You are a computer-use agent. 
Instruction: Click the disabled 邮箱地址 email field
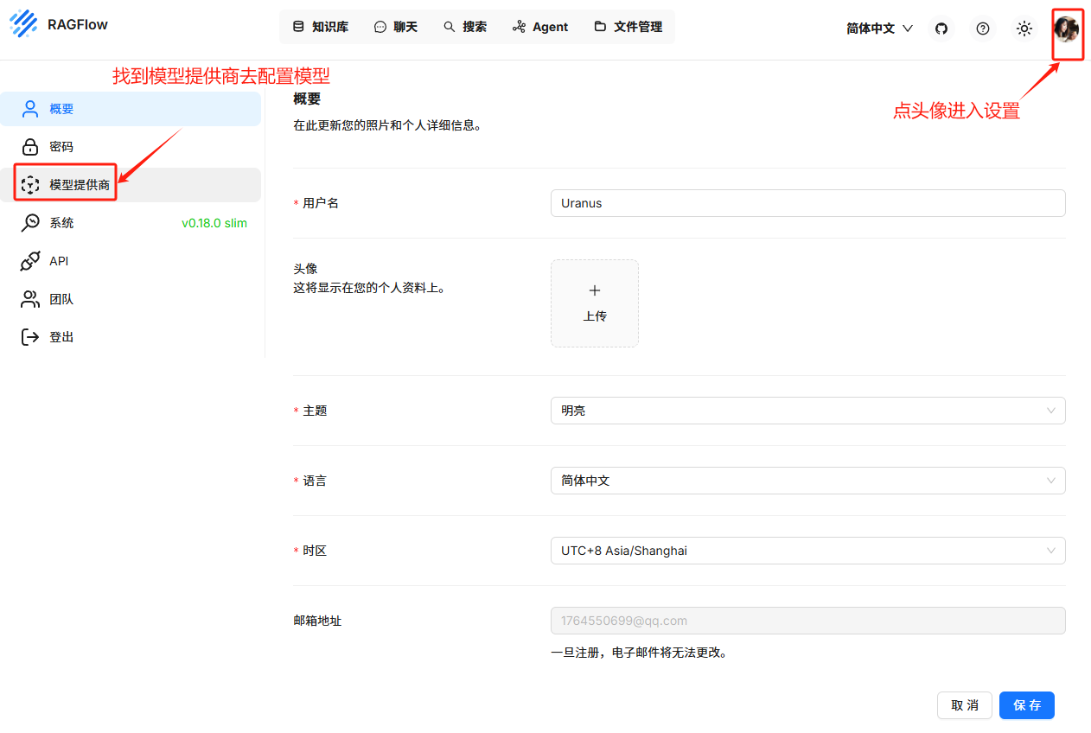(x=808, y=621)
